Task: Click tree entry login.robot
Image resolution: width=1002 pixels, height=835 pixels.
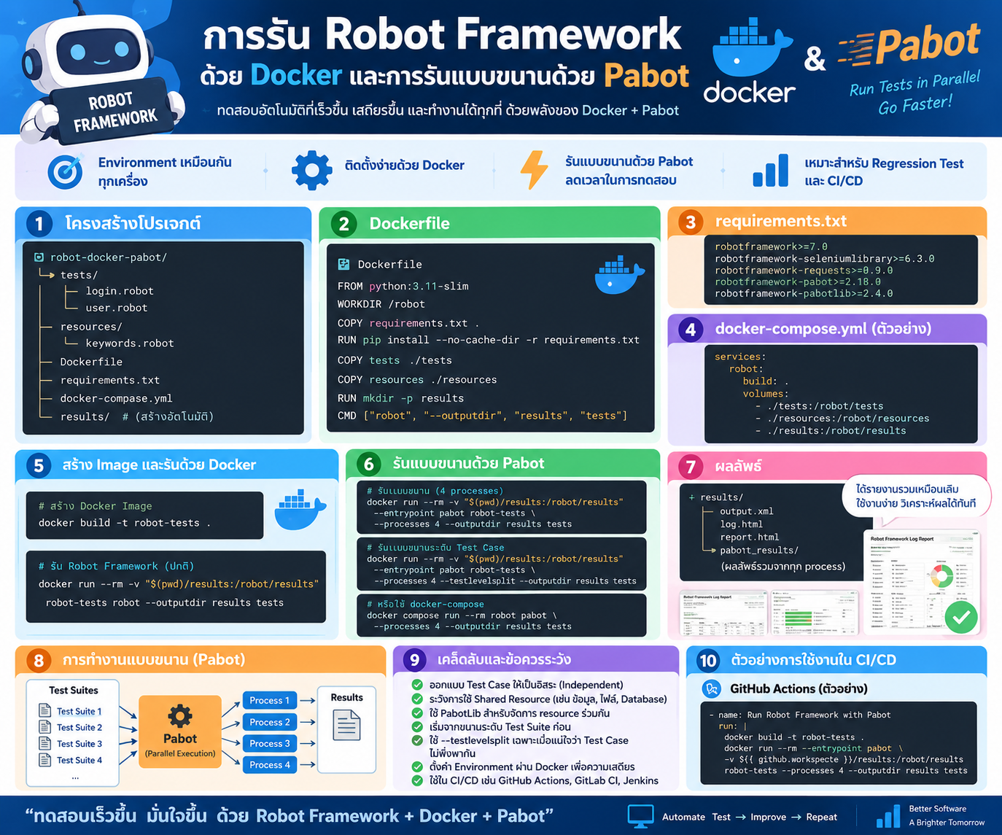Action: click(120, 291)
